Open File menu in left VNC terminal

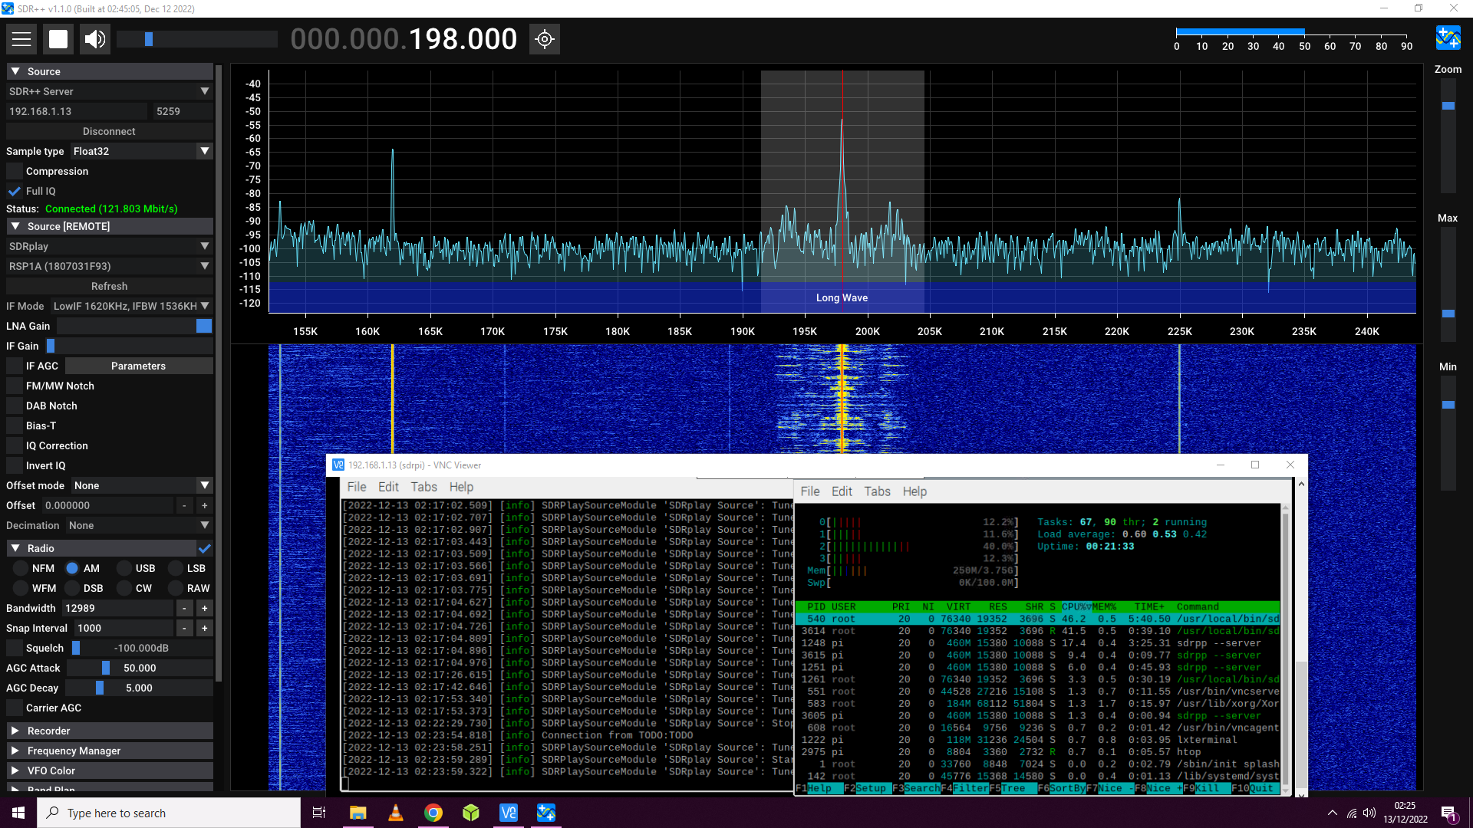tap(356, 487)
